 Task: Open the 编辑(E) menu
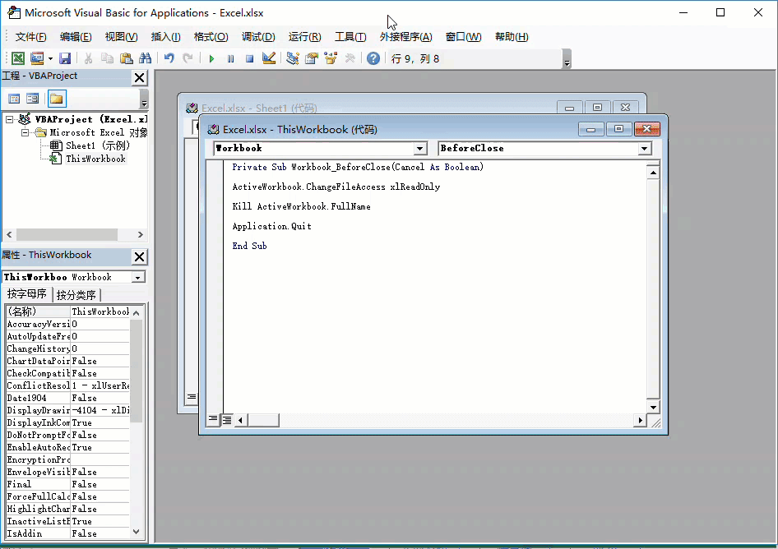click(x=76, y=37)
